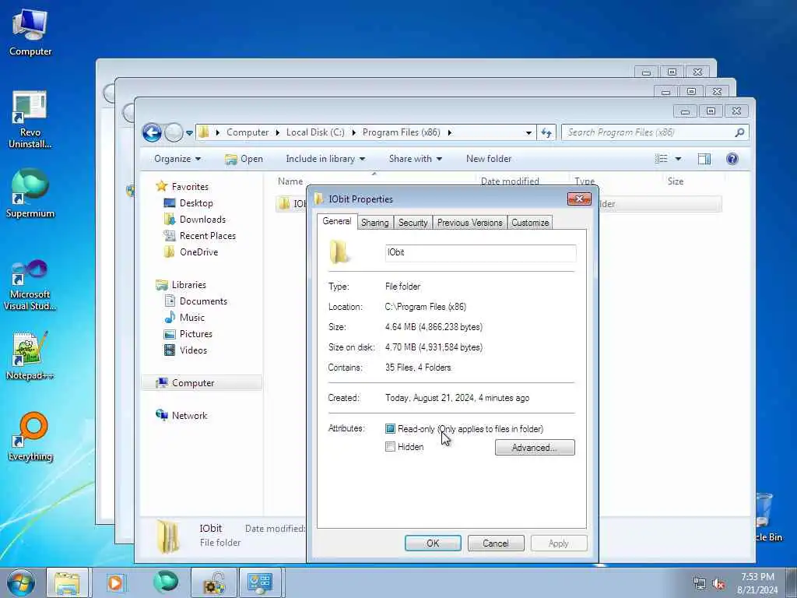Click Open in the Explorer toolbar
The height and width of the screenshot is (598, 797).
pos(244,159)
